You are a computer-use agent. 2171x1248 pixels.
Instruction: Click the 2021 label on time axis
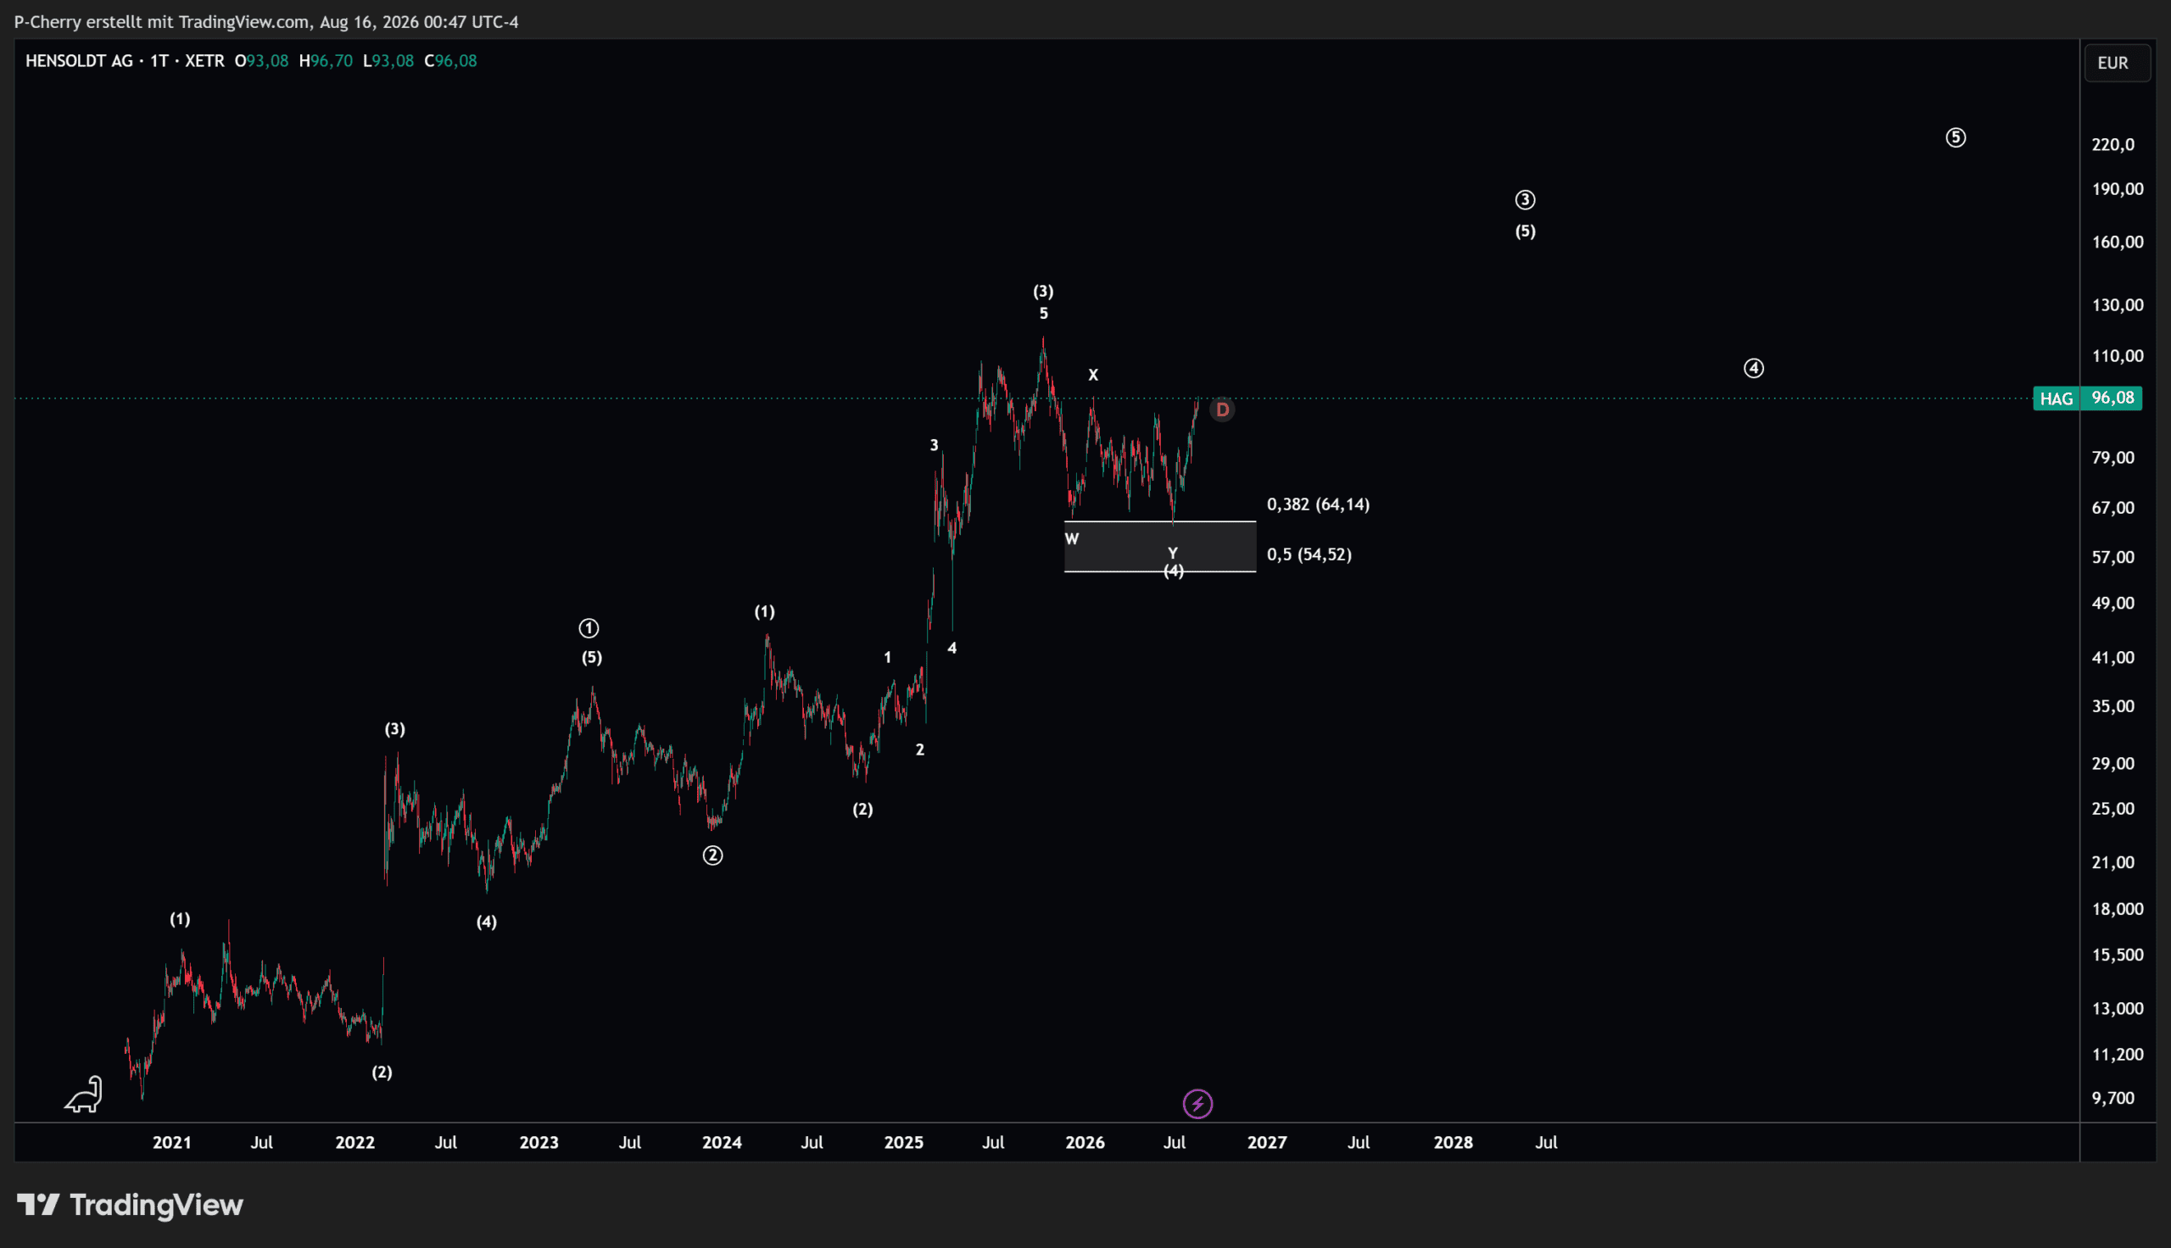[x=171, y=1143]
